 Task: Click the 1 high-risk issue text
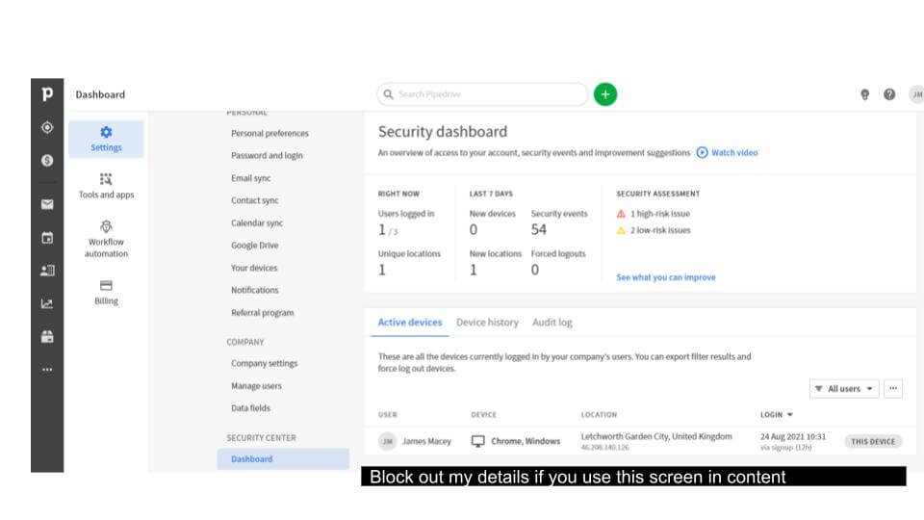[x=660, y=214]
